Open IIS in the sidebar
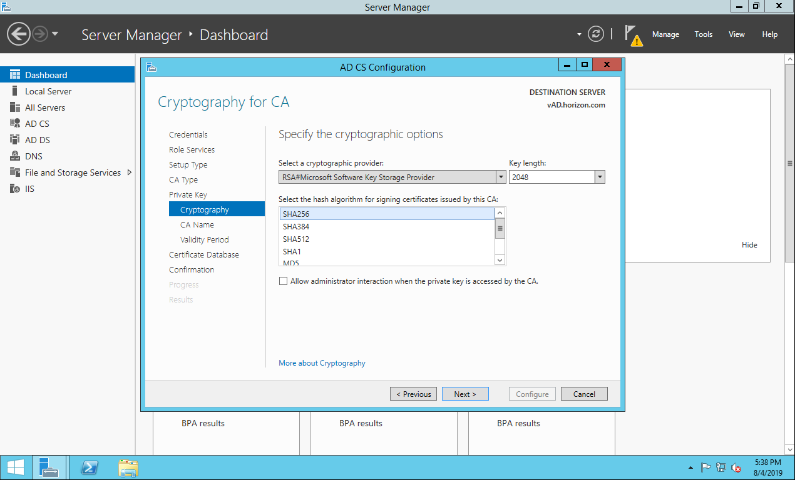This screenshot has height=480, width=795. click(x=29, y=189)
